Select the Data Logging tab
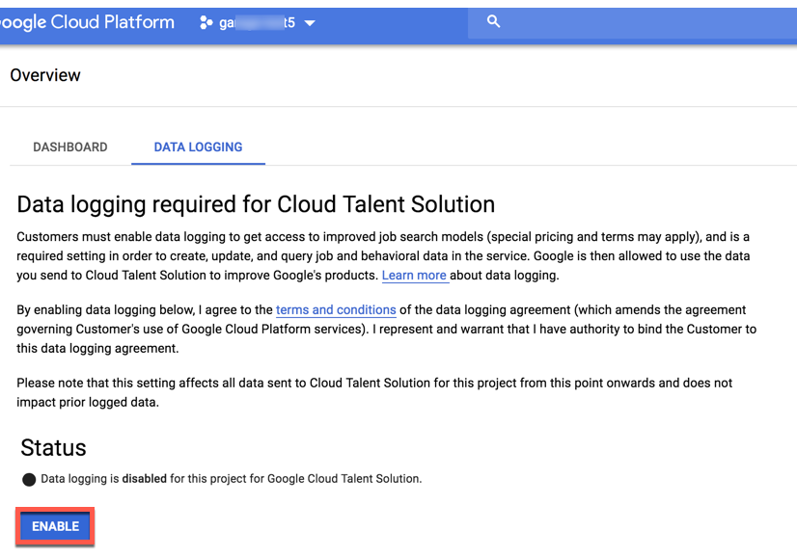The height and width of the screenshot is (557, 797). point(198,147)
